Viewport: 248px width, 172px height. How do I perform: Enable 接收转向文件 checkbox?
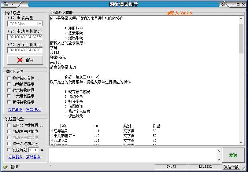point(9,78)
